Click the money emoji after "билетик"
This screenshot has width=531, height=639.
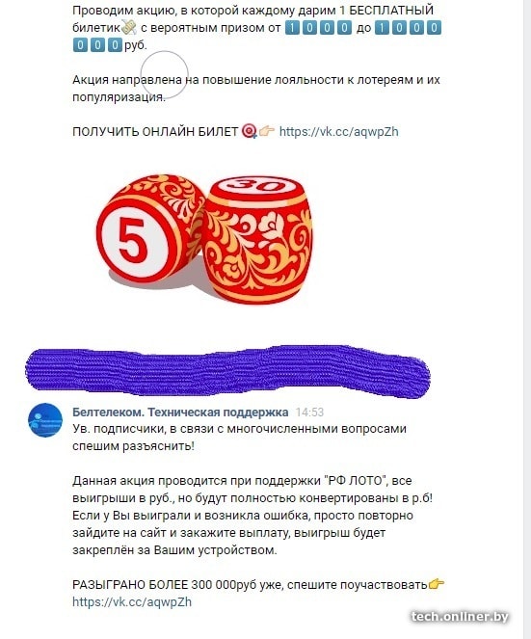129,28
